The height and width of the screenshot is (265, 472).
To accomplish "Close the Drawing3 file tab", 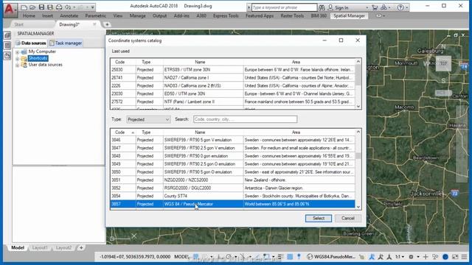I will point(94,24).
